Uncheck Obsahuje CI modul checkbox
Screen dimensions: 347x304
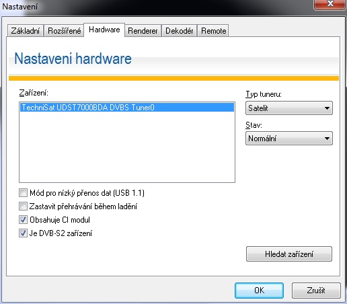[23, 220]
